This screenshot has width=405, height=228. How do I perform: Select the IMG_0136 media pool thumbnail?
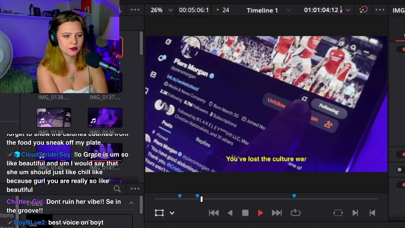tap(105, 117)
